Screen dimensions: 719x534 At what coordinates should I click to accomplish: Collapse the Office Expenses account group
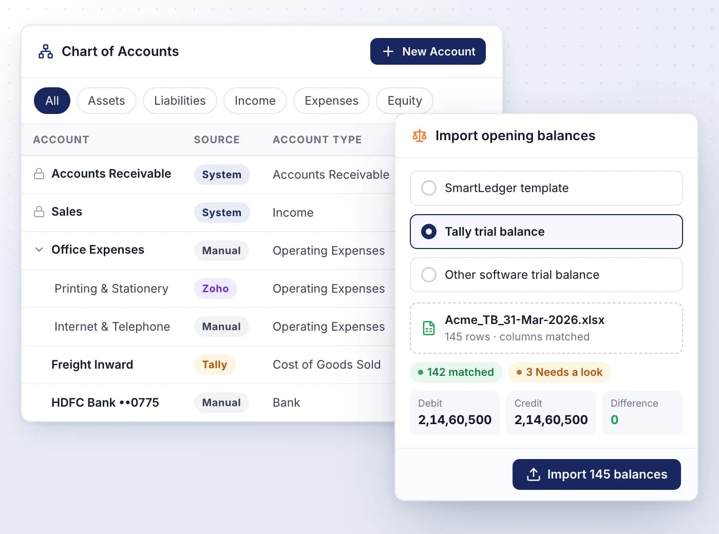click(x=39, y=250)
